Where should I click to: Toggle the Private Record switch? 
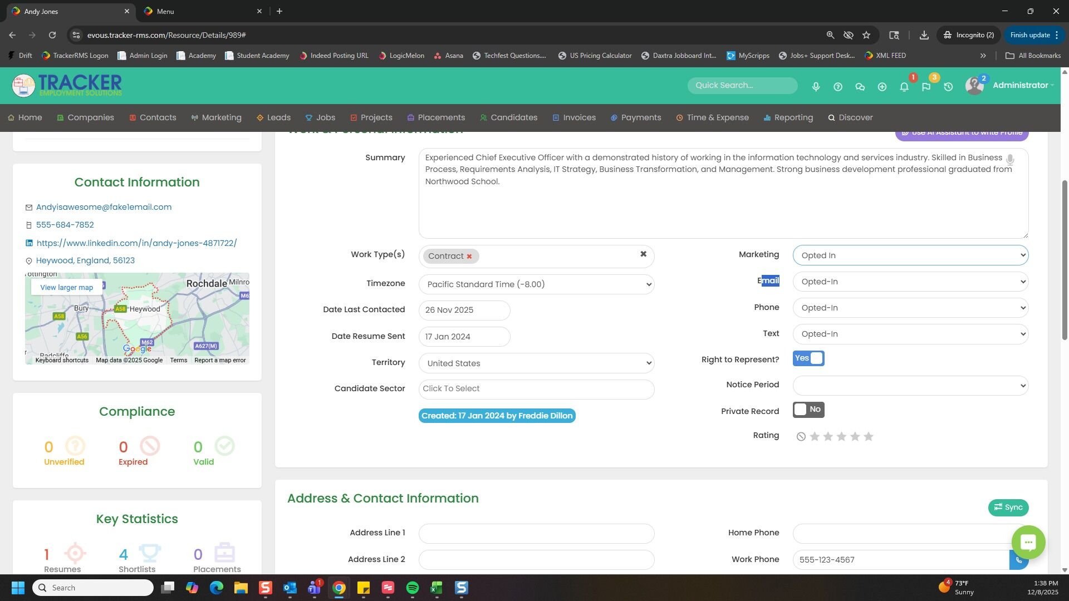click(x=808, y=410)
